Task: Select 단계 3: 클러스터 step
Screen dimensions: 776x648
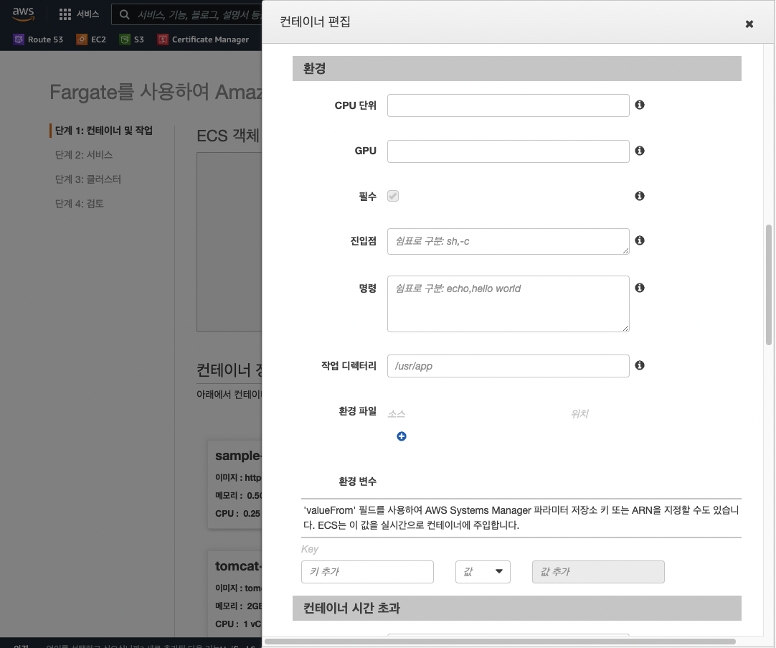Action: tap(87, 179)
